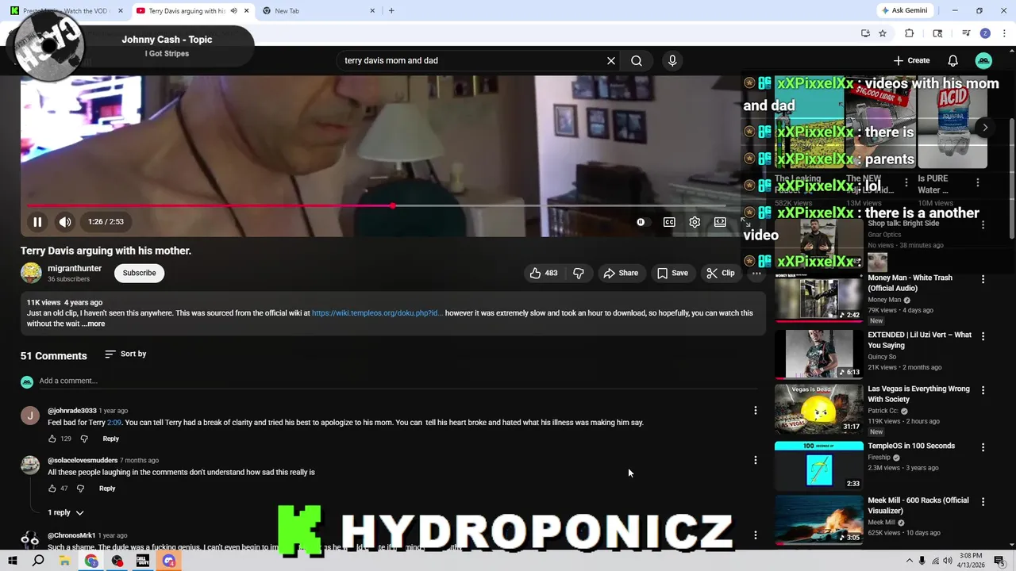Open the player settings gear
This screenshot has height=571, width=1016.
(x=695, y=222)
